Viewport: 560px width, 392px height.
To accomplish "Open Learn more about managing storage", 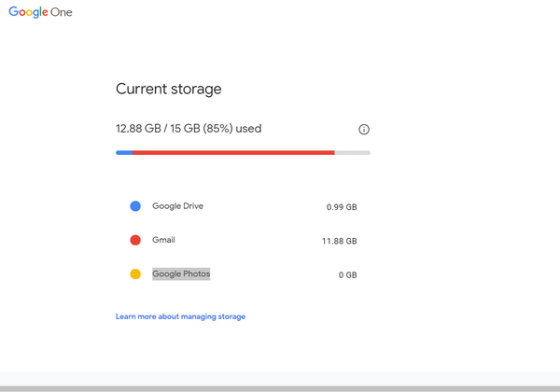I will click(180, 316).
